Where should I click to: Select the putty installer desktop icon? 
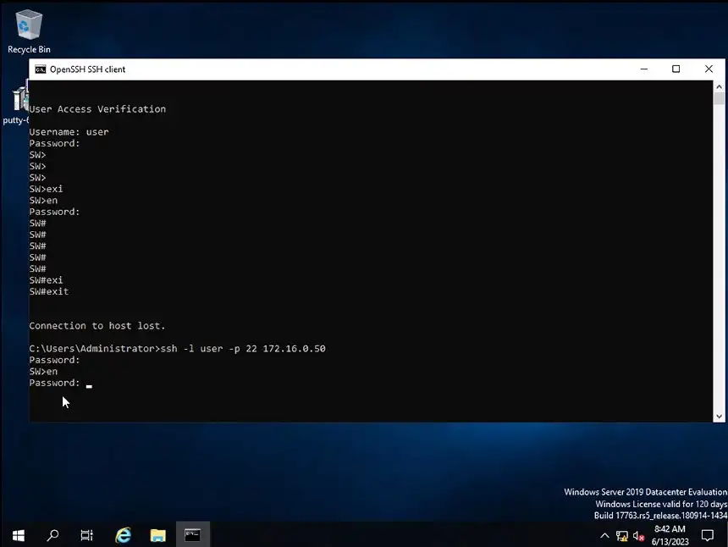click(x=19, y=102)
